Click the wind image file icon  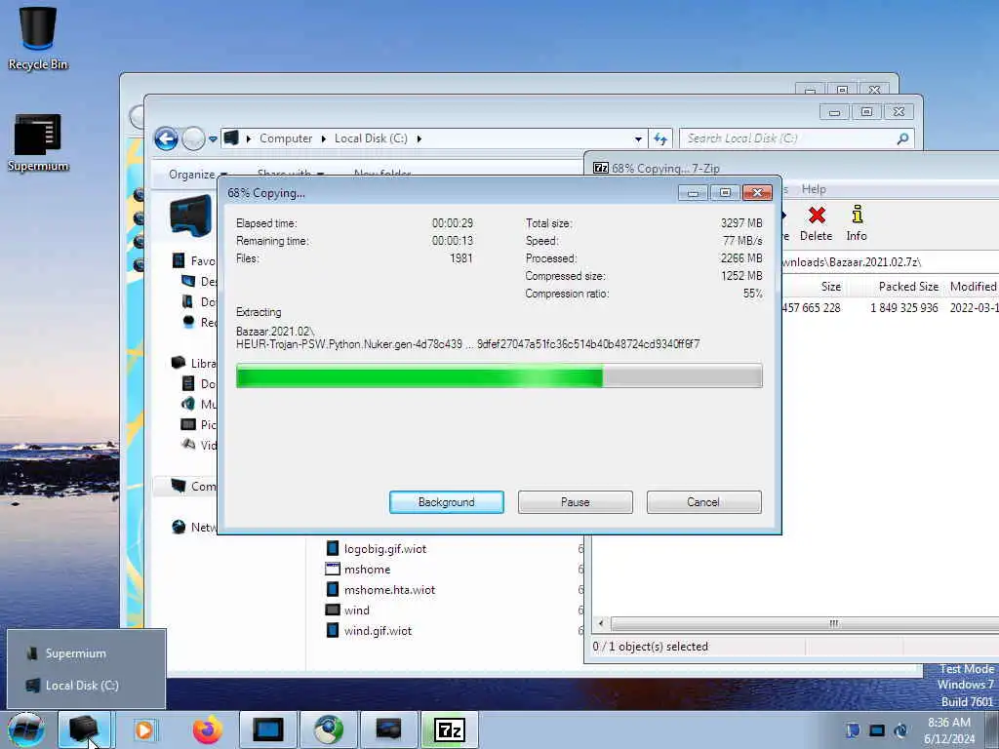[333, 610]
